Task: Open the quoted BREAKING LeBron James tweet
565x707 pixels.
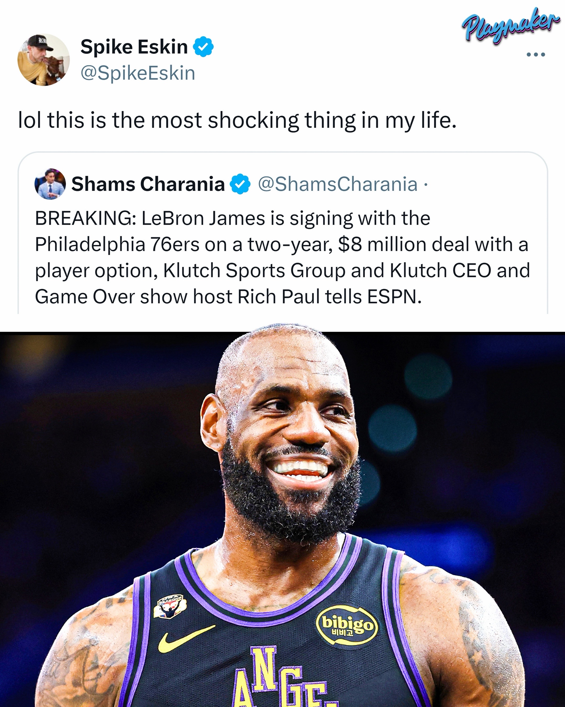Action: tap(283, 233)
